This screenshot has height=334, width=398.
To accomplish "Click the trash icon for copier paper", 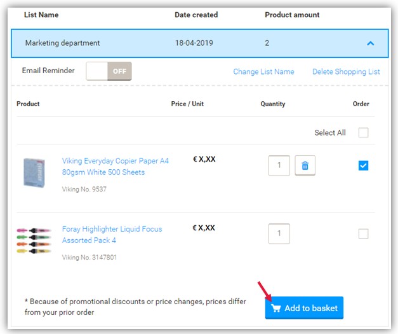I will pos(305,166).
